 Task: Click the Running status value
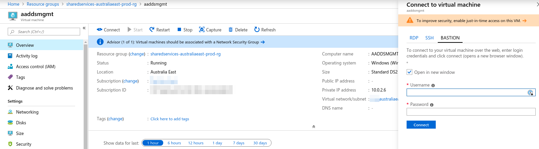click(159, 63)
